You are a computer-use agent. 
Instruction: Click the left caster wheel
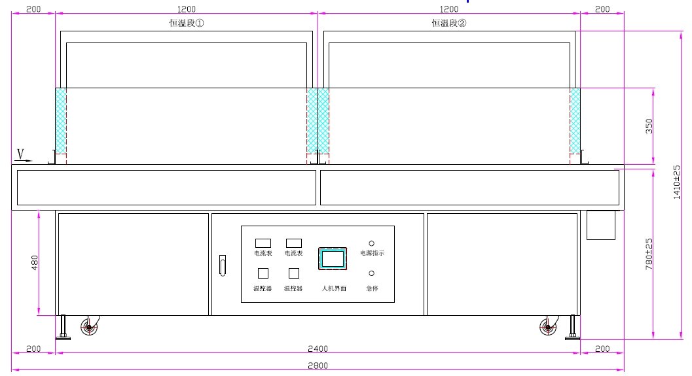click(x=90, y=326)
